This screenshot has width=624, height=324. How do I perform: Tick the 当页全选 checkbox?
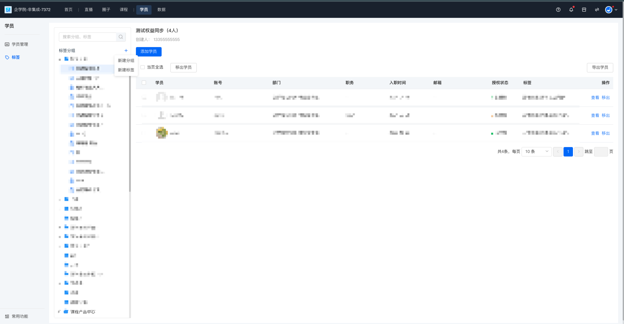142,67
